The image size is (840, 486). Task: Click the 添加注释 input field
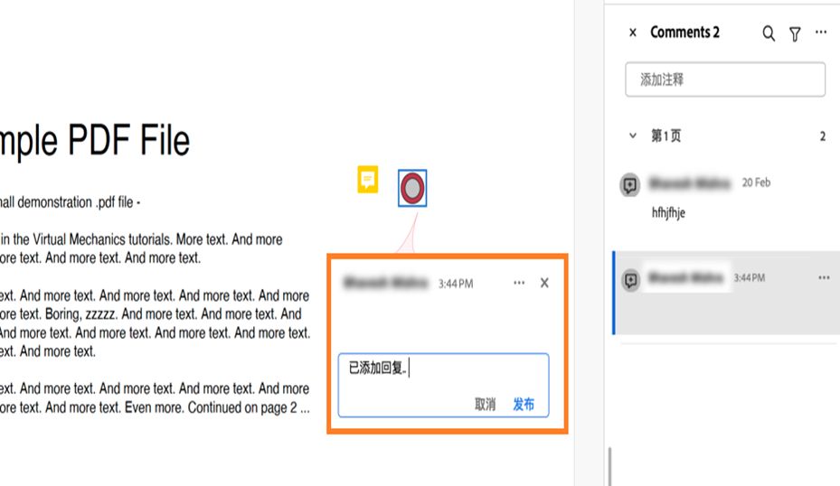click(x=725, y=79)
